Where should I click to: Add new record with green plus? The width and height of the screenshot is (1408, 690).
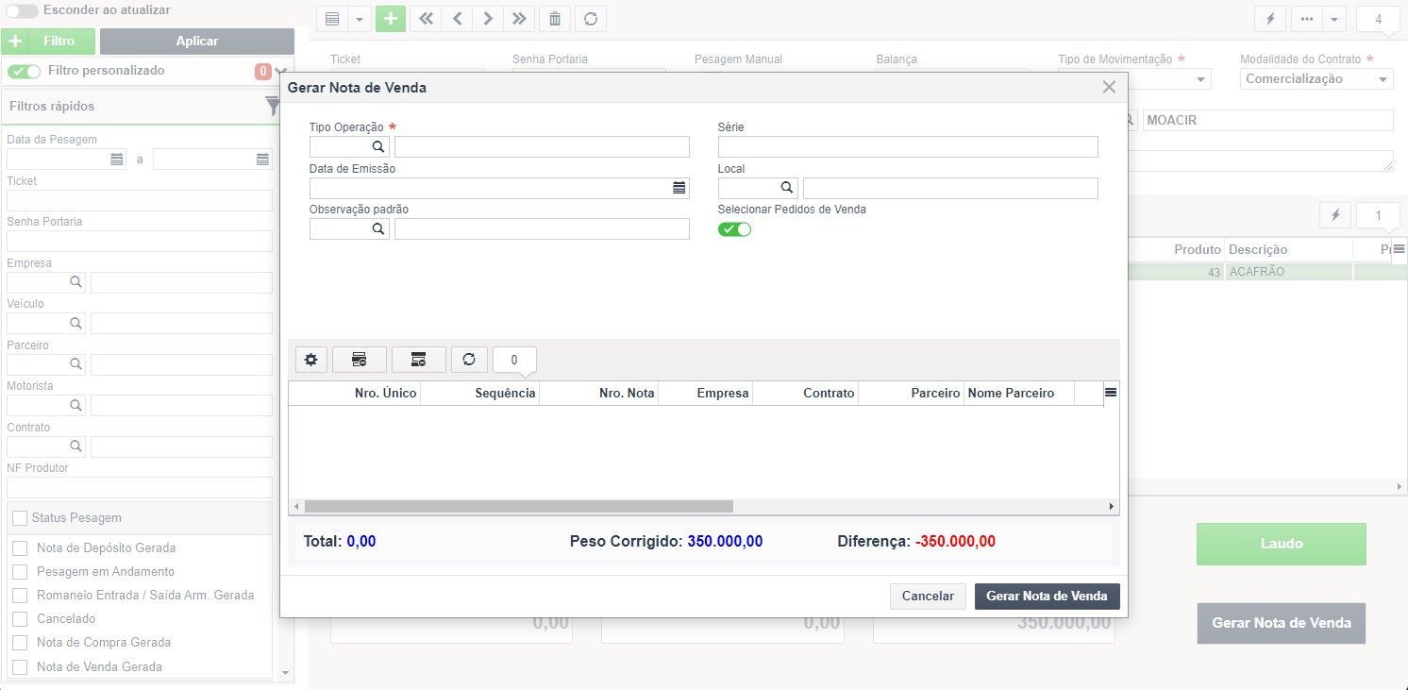click(x=391, y=19)
